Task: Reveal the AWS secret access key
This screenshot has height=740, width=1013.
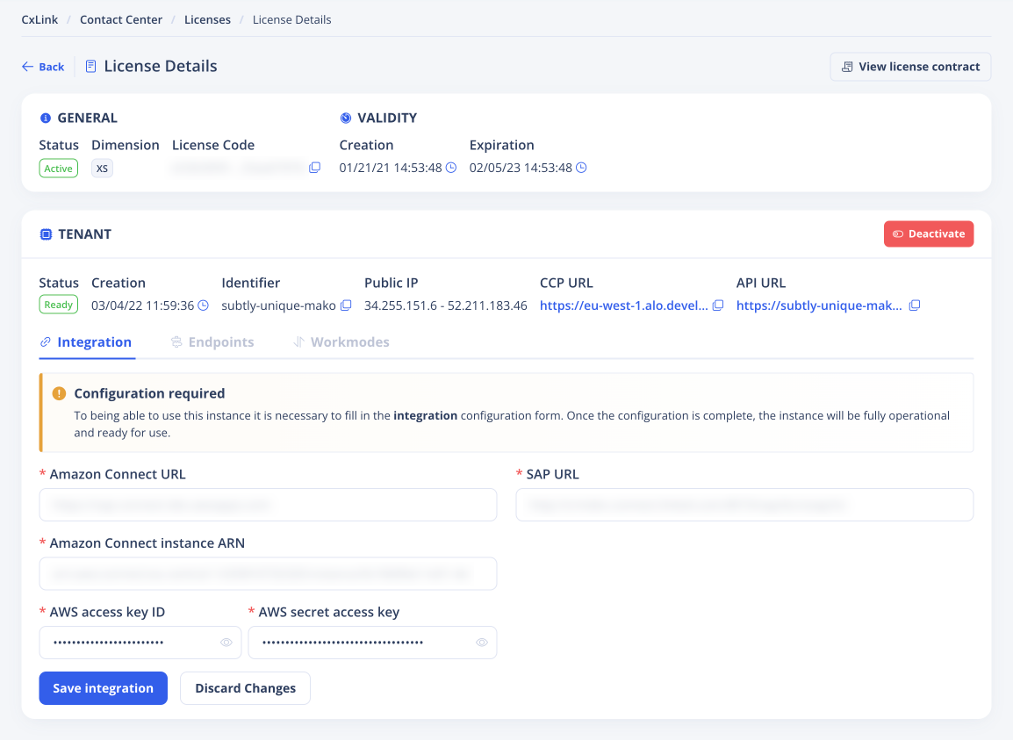Action: tap(482, 643)
